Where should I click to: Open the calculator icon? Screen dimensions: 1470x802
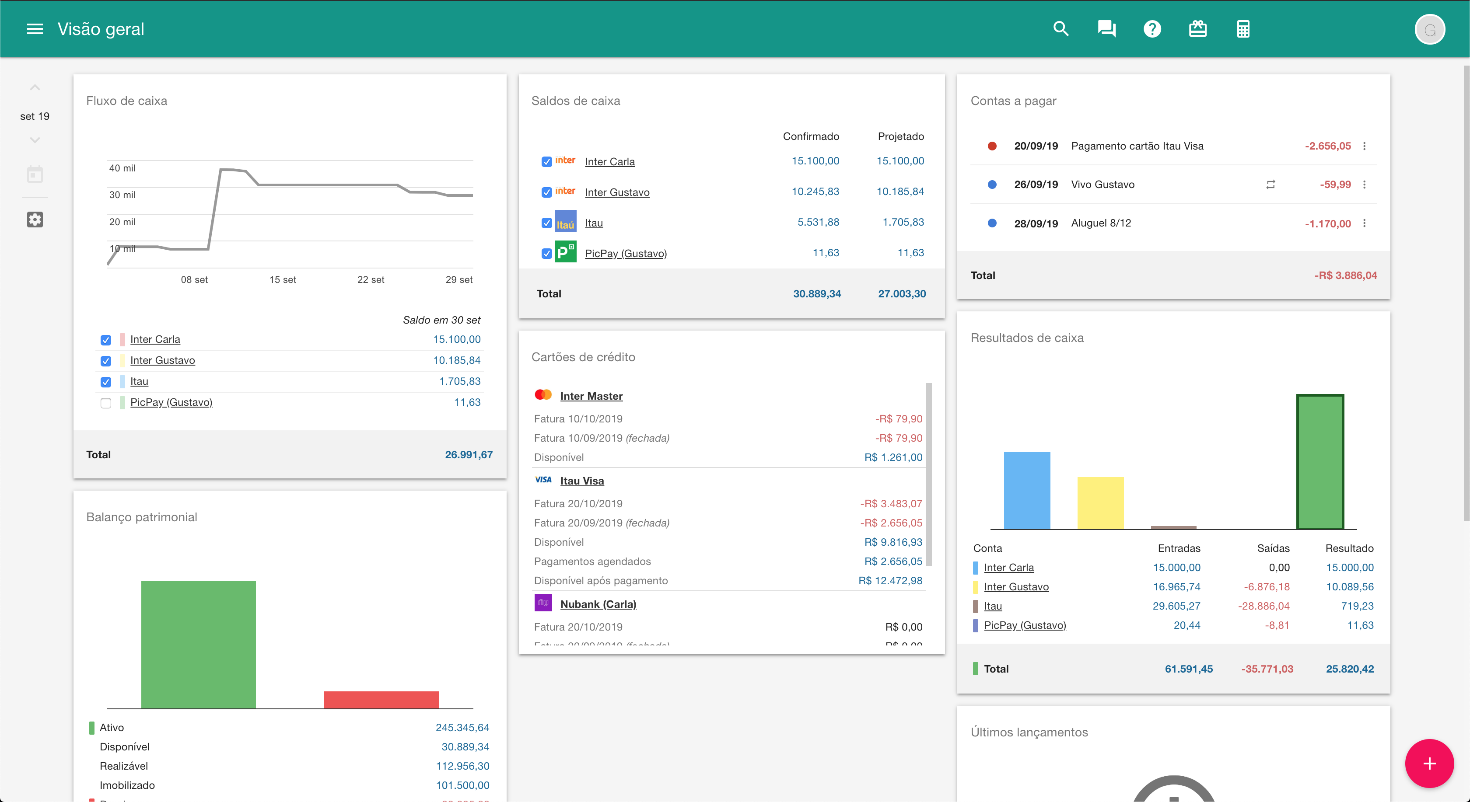1243,29
